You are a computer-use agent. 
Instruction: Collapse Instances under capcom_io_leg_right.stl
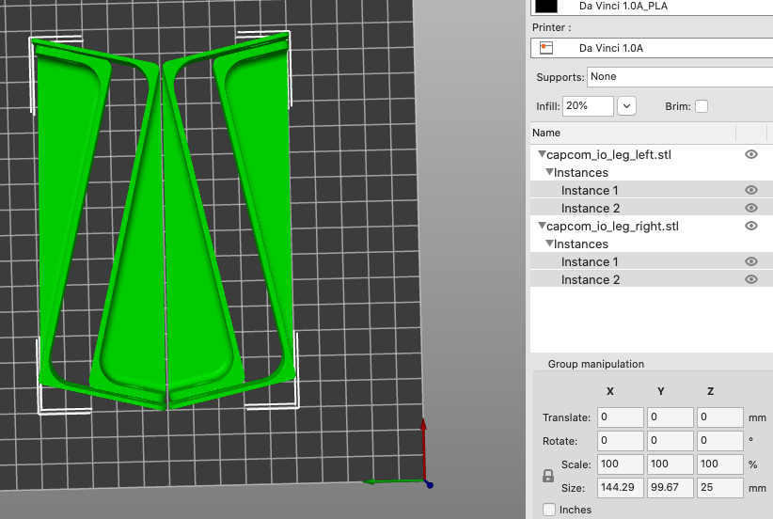pos(549,244)
